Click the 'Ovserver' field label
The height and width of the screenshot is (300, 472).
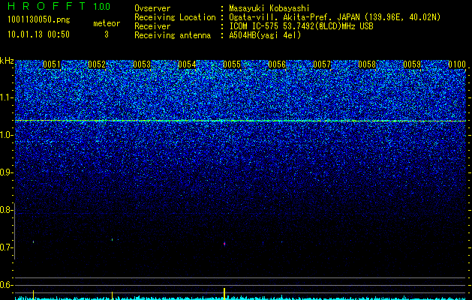coord(152,8)
